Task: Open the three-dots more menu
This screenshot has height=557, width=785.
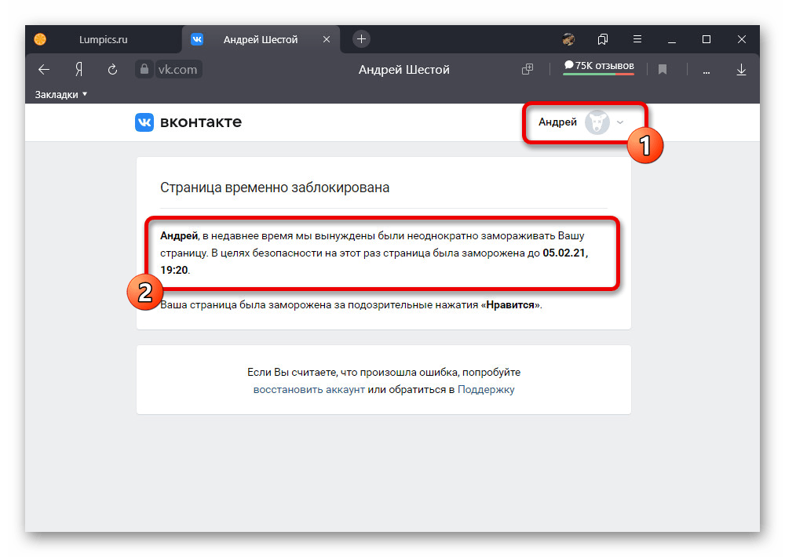Action: click(706, 71)
